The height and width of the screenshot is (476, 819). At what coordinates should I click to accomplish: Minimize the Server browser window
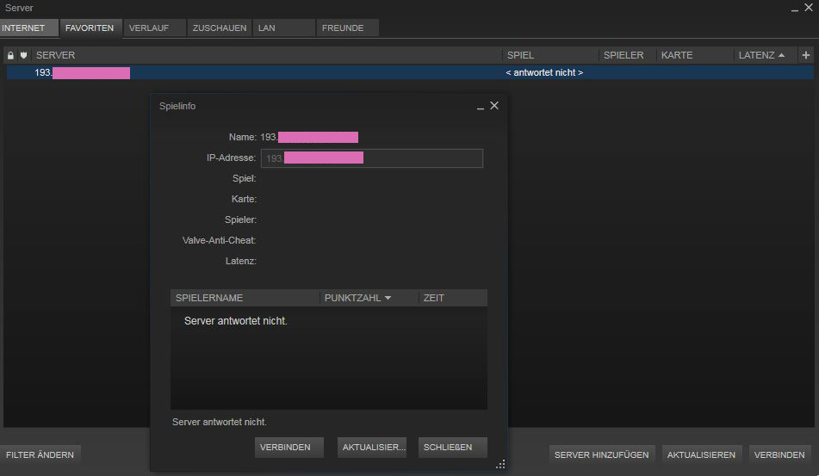point(794,8)
